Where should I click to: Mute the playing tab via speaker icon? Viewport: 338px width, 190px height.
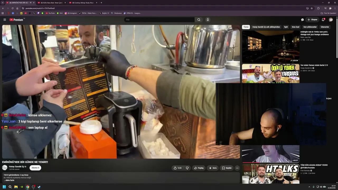(31, 3)
